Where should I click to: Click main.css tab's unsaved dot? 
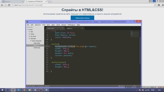pos(82,28)
